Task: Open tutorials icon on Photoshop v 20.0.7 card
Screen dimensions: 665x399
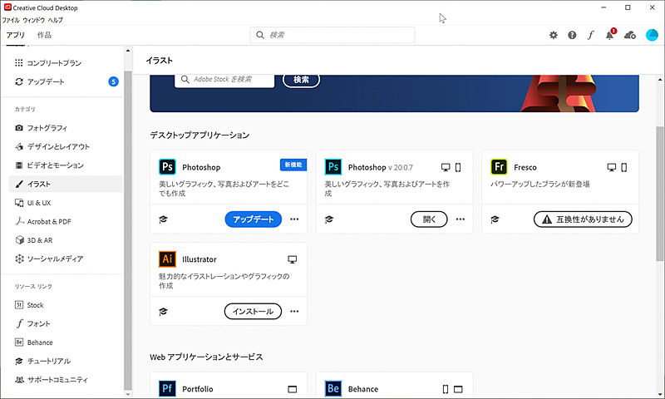Action: click(329, 219)
